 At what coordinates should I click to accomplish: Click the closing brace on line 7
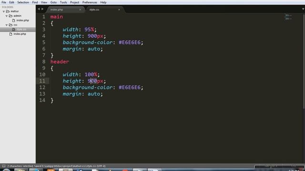(52, 56)
